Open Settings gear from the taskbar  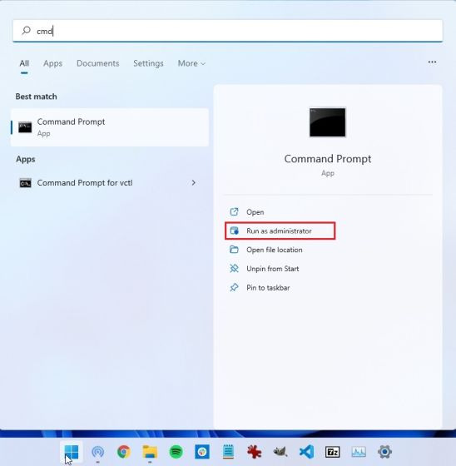(x=384, y=452)
